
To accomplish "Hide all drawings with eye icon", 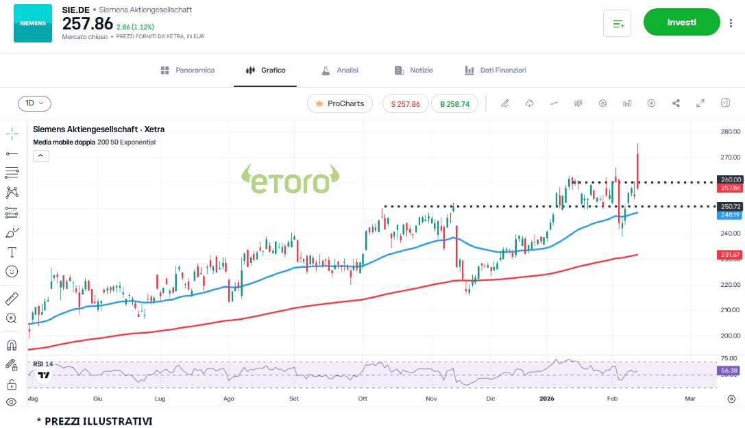I will pyautogui.click(x=12, y=402).
